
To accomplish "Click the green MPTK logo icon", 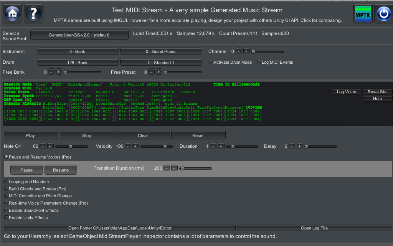I will (363, 14).
